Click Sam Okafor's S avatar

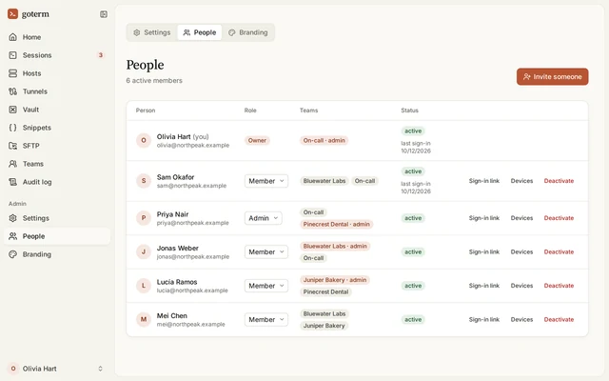click(144, 181)
